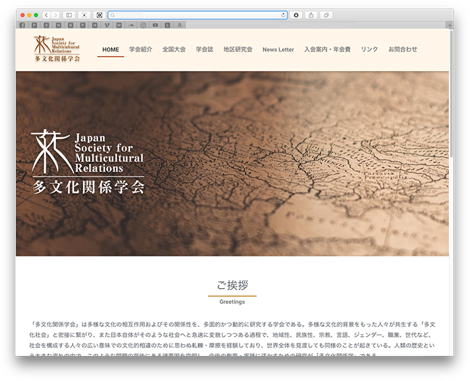This screenshot has width=470, height=381.
Task: Go back with the Safari back arrow
Action: click(46, 15)
